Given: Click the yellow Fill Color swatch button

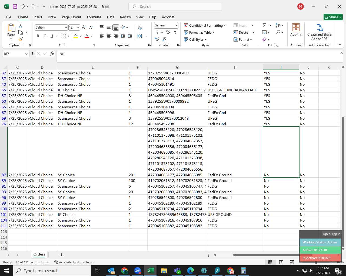Looking at the screenshot, I should tap(76, 36).
